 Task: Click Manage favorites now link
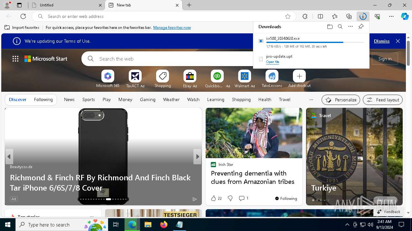pyautogui.click(x=172, y=28)
